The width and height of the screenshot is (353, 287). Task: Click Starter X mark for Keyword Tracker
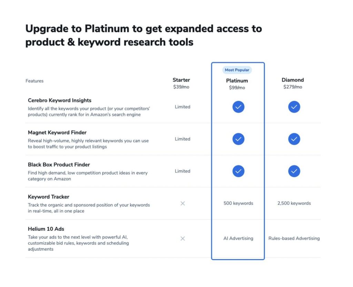pyautogui.click(x=183, y=204)
